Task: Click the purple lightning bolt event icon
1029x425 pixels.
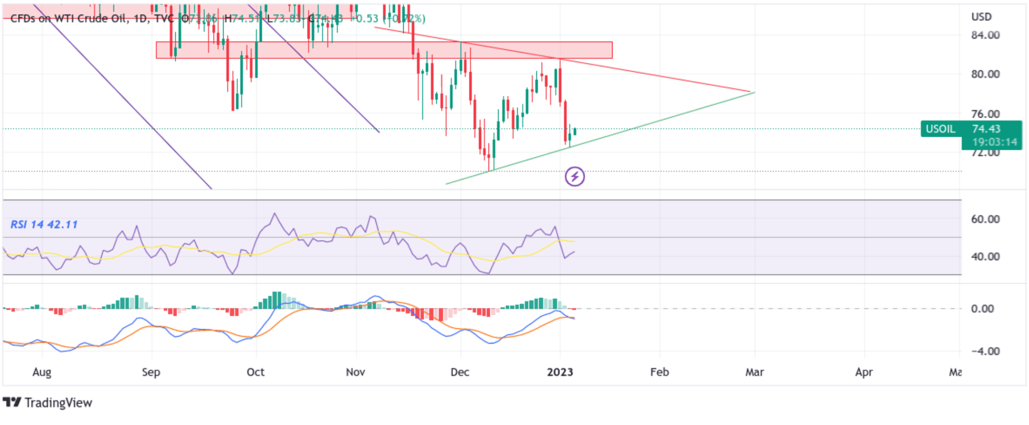Action: pyautogui.click(x=574, y=177)
